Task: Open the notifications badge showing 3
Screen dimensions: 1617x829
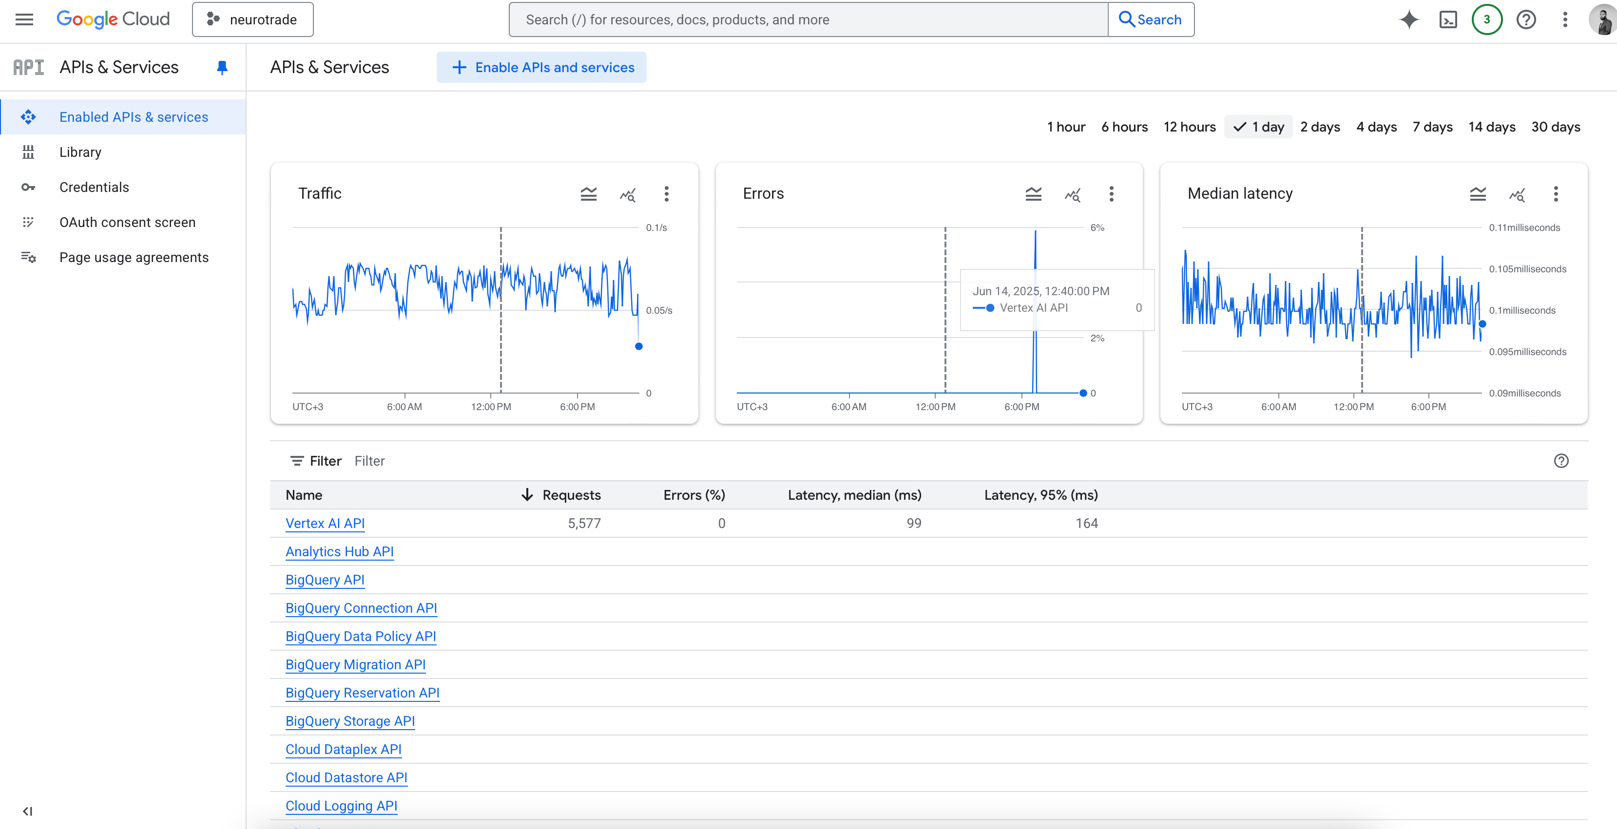Action: tap(1486, 19)
